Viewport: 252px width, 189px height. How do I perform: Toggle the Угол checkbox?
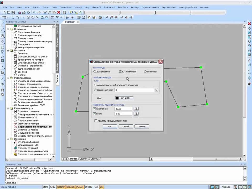tap(94, 114)
